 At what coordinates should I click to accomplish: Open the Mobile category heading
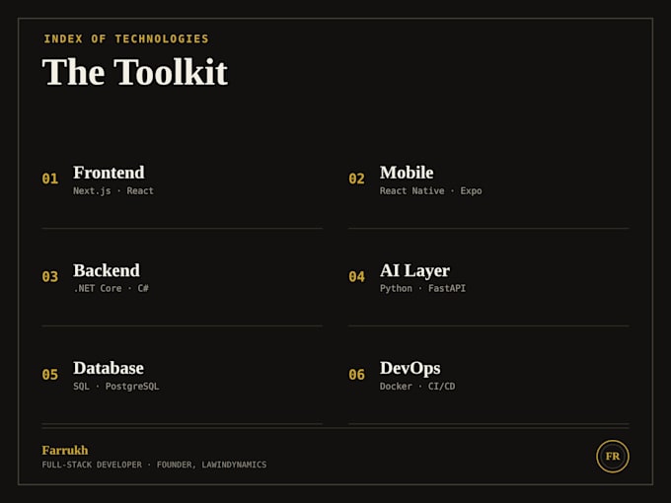[407, 173]
